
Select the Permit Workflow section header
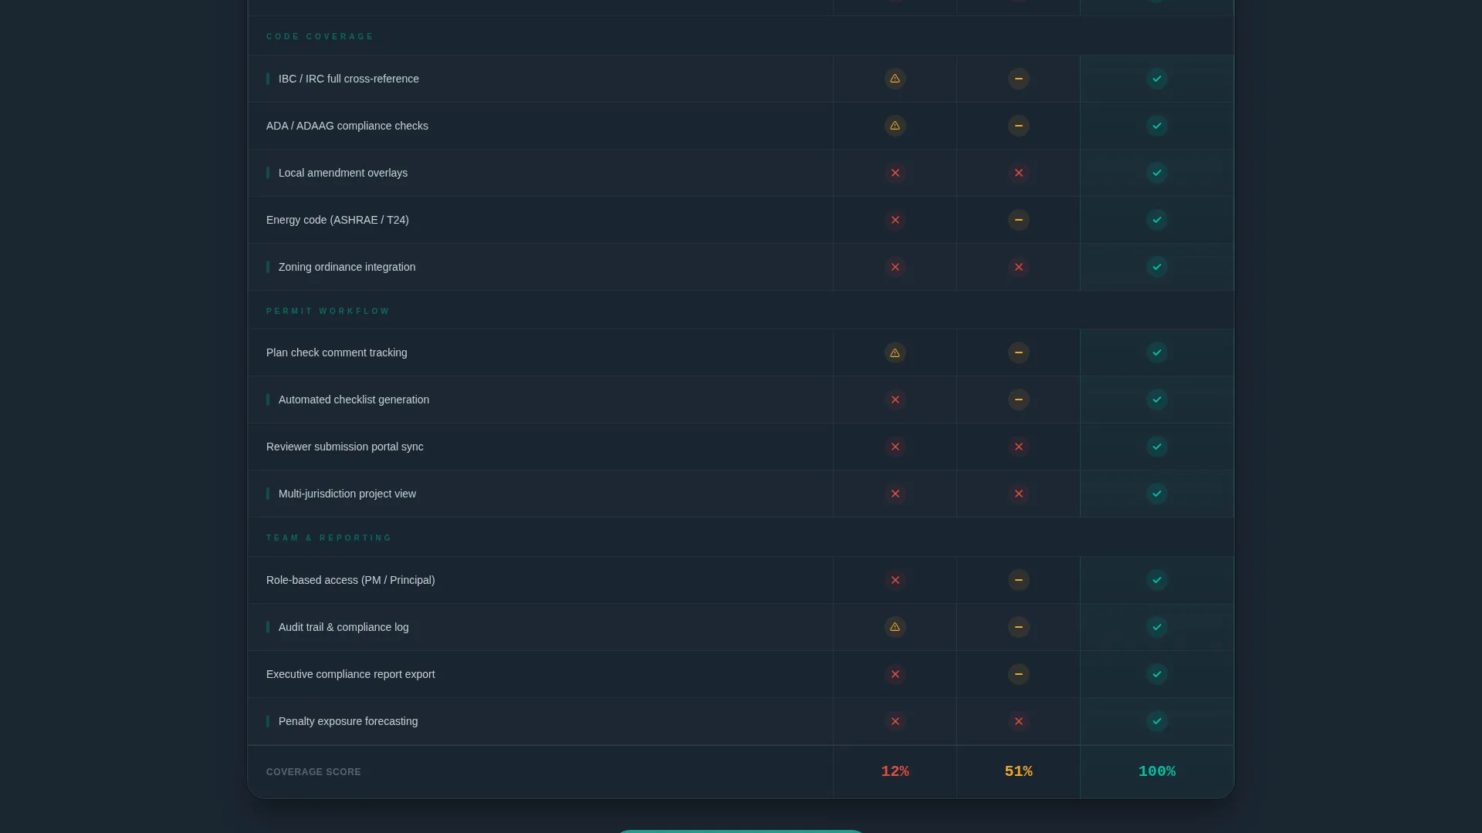(328, 311)
